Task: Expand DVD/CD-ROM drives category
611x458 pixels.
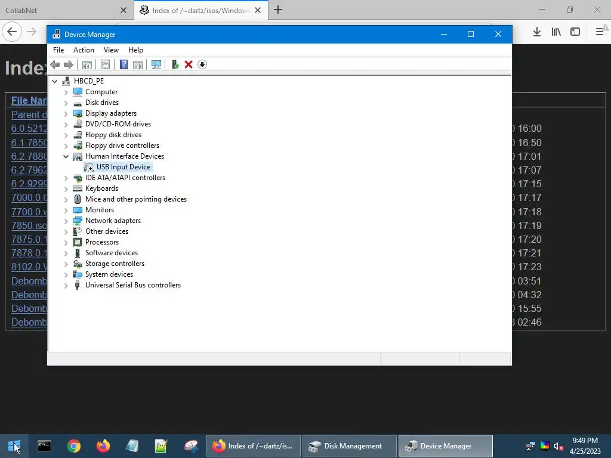Action: point(66,124)
